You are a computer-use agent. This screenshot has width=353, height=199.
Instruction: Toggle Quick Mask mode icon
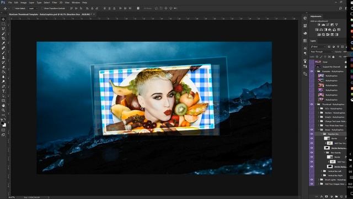tap(3, 130)
